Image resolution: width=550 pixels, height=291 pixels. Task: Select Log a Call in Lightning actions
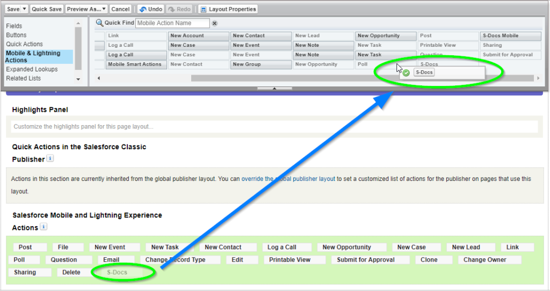pos(287,247)
